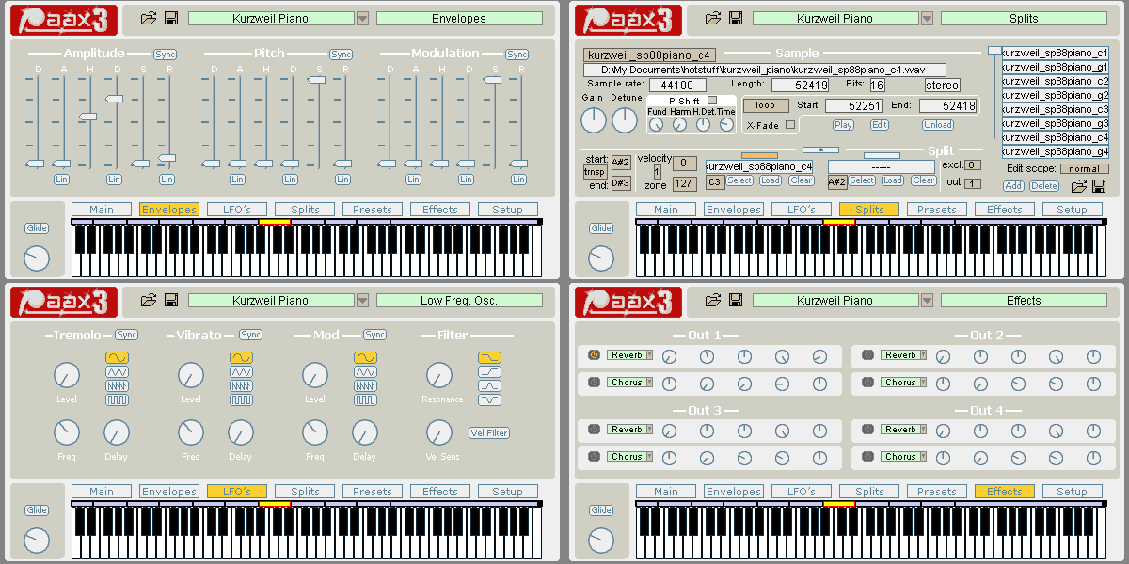Click the Detune knob in Sample section
The width and height of the screenshot is (1129, 564).
tap(625, 120)
